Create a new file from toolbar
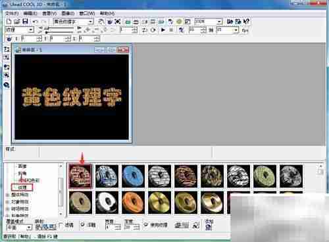The width and height of the screenshot is (329, 242). pyautogui.click(x=9, y=22)
